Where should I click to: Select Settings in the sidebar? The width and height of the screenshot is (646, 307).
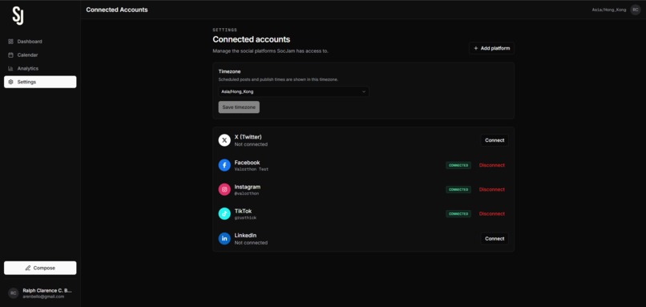40,82
